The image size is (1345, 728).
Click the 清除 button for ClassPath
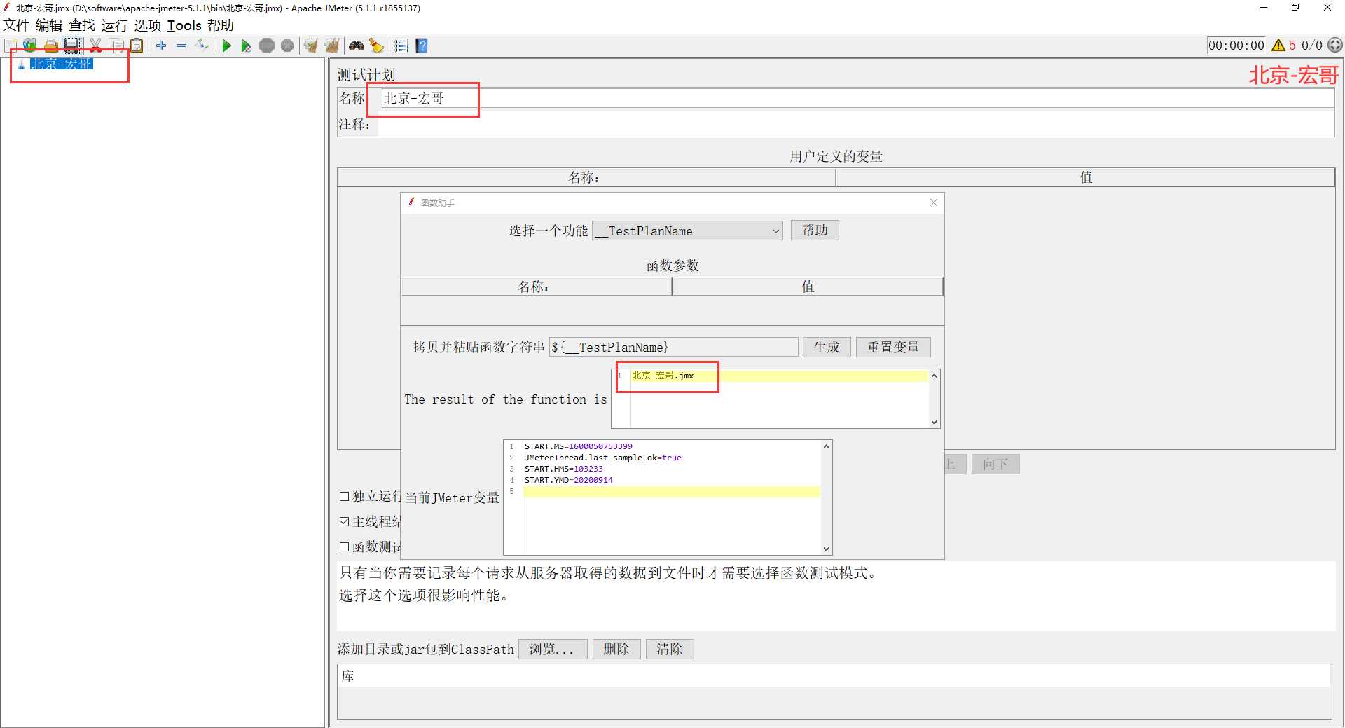pos(670,649)
